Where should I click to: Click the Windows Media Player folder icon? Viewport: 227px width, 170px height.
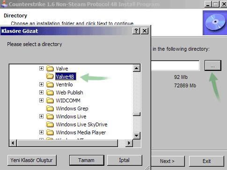[x=50, y=132]
